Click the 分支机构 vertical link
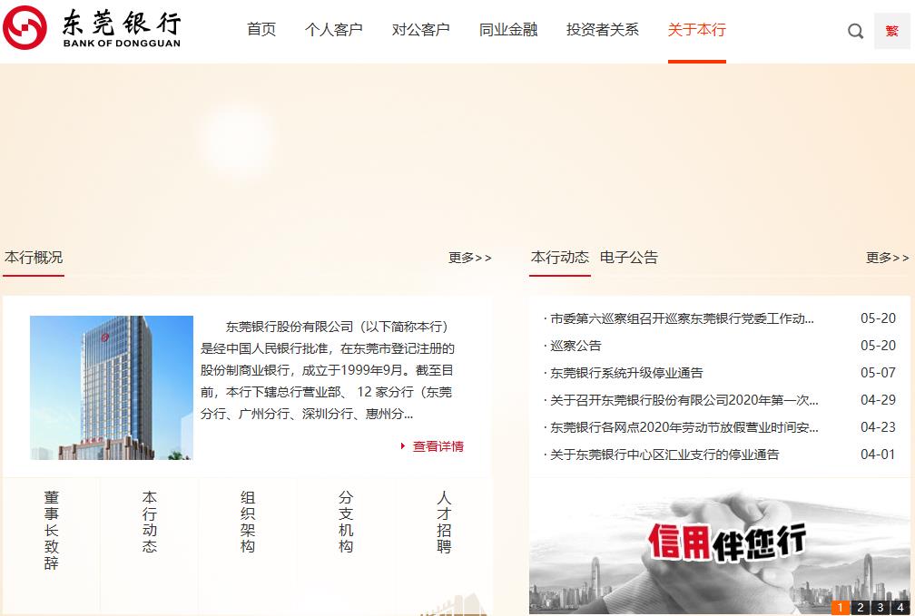The width and height of the screenshot is (915, 616). (346, 522)
